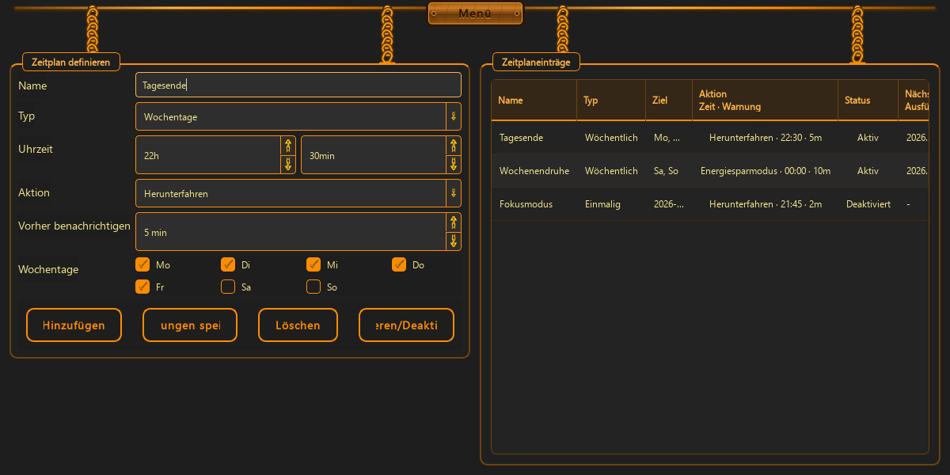950x475 pixels.
Task: Decrease the hours value 22h
Action: 288,164
